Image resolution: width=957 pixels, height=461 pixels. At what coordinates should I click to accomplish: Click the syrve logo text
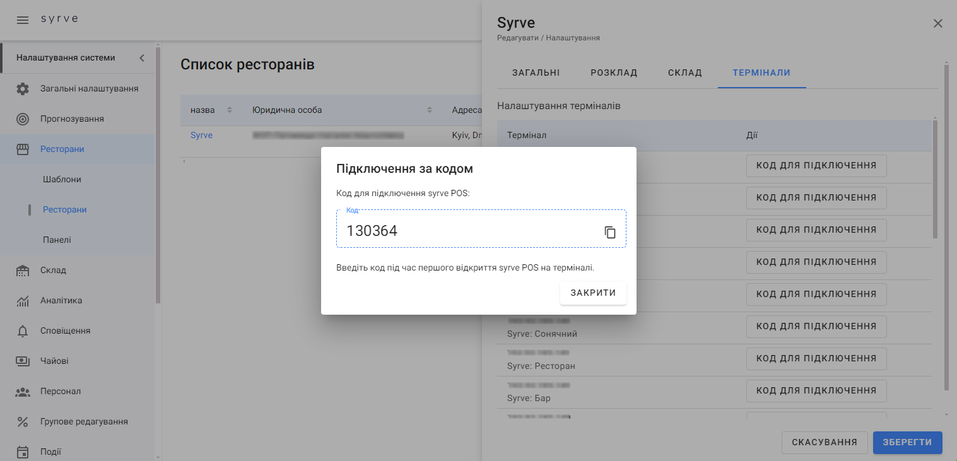pos(59,19)
